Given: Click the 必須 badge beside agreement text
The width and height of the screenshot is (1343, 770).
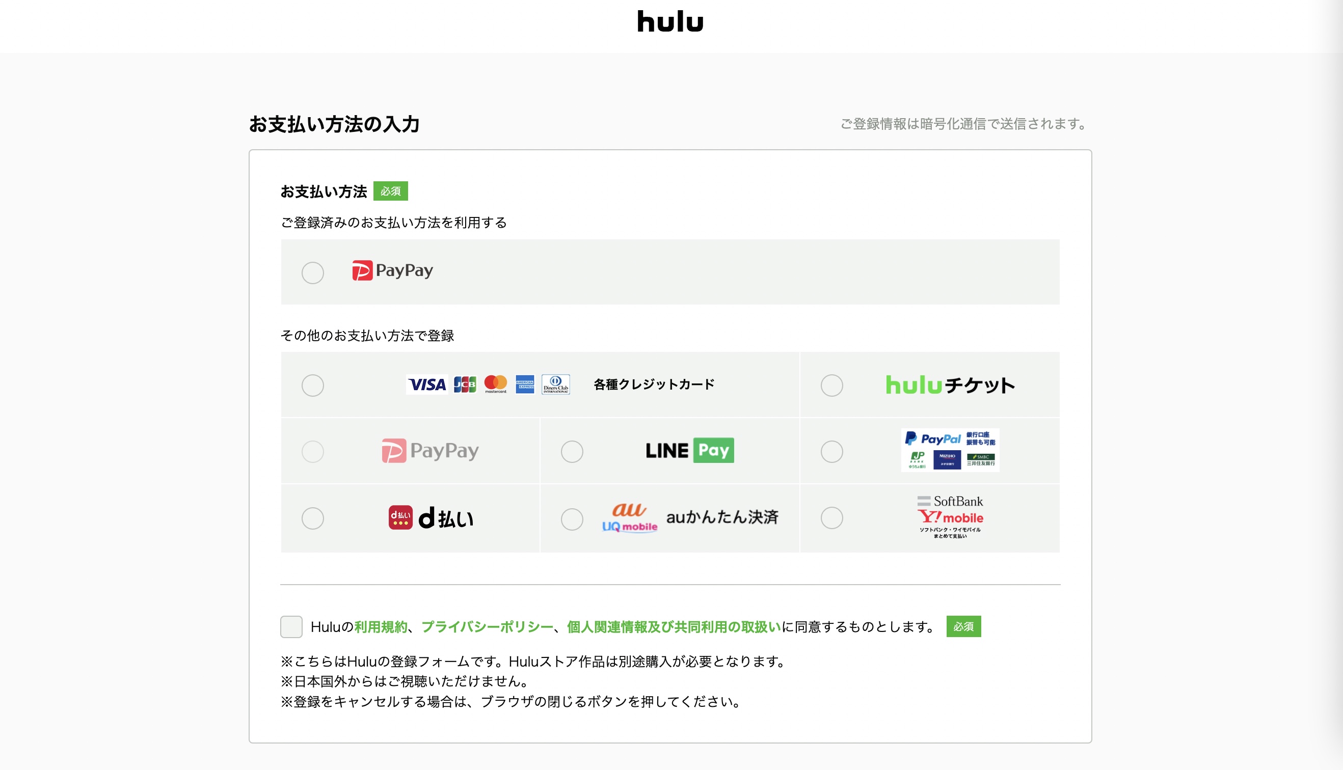Looking at the screenshot, I should tap(964, 627).
